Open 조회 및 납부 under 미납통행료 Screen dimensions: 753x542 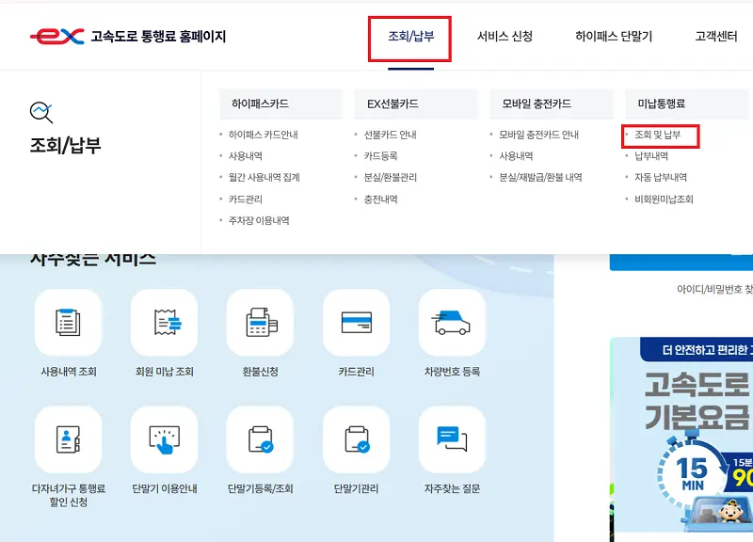click(657, 135)
